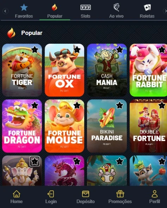Toggle favorite star on Fortune Tiger
The width and height of the screenshot is (167, 208).
(35, 50)
